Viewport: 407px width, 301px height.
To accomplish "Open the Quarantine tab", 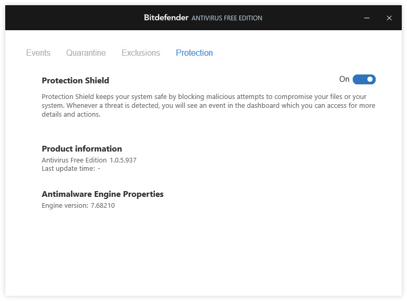I will 86,53.
